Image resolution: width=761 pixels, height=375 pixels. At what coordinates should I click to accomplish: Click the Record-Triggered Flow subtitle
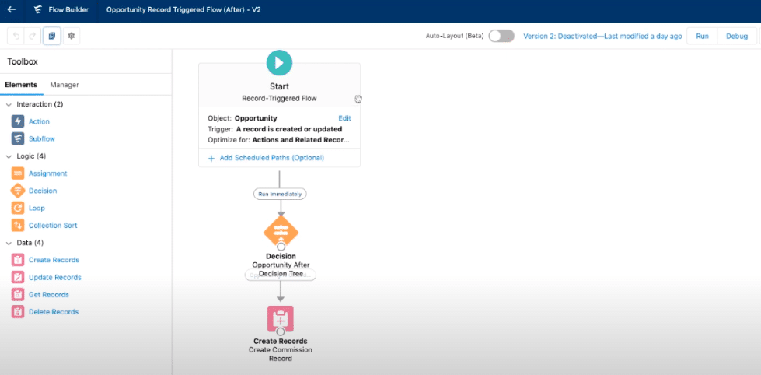pyautogui.click(x=279, y=98)
